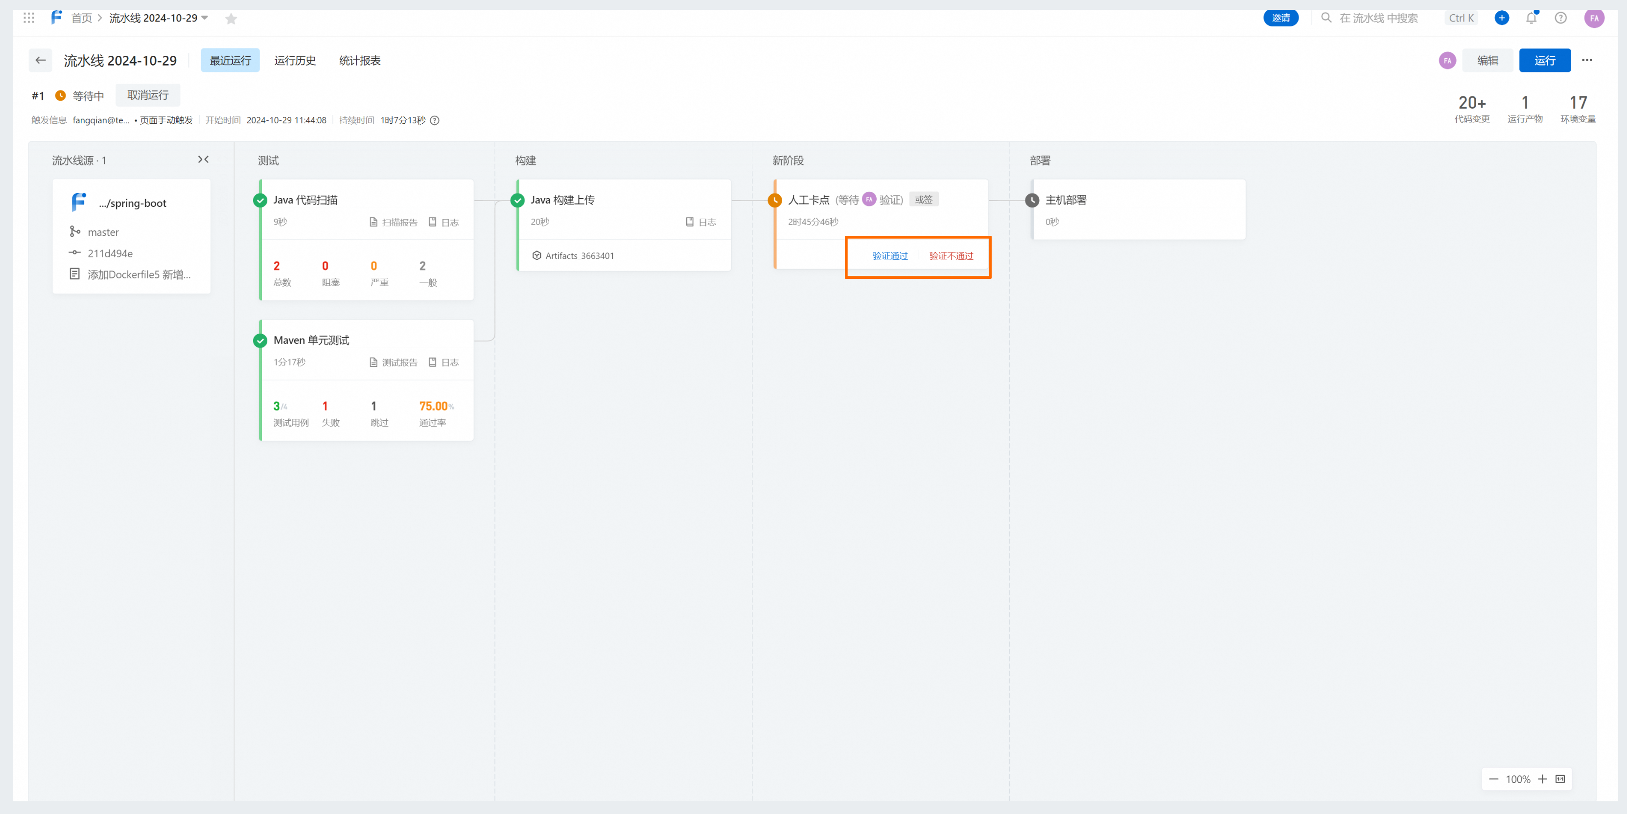Click the Java代码扫描 扫描报告 report icon

(375, 221)
